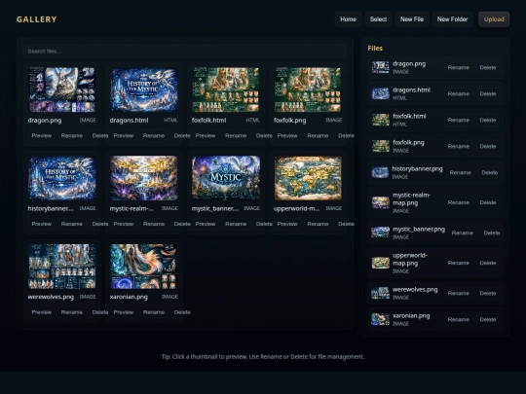Screen dimensions: 526x394
Task: Delete historybanner.png in the Files list
Action: [x=489, y=172]
